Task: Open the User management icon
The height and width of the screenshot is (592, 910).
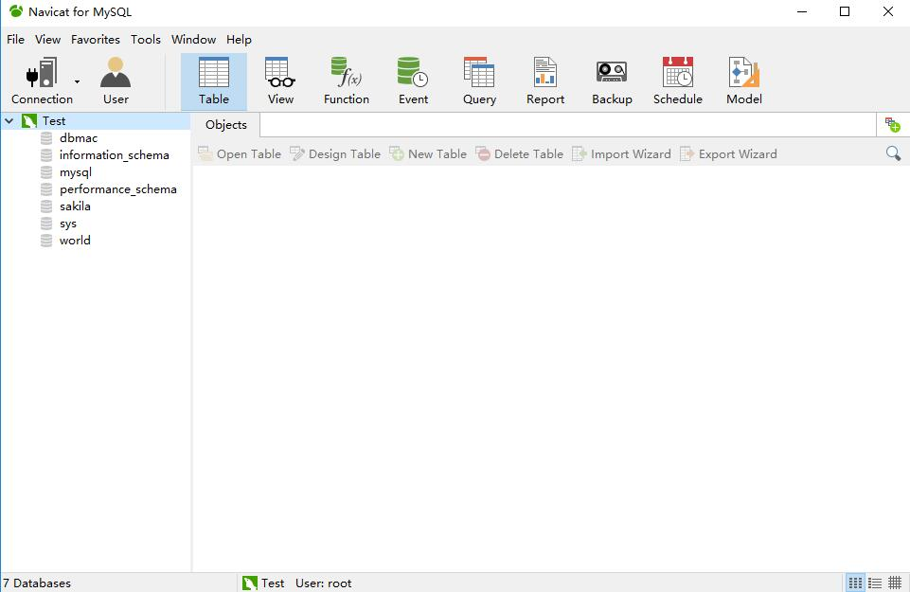Action: click(116, 81)
